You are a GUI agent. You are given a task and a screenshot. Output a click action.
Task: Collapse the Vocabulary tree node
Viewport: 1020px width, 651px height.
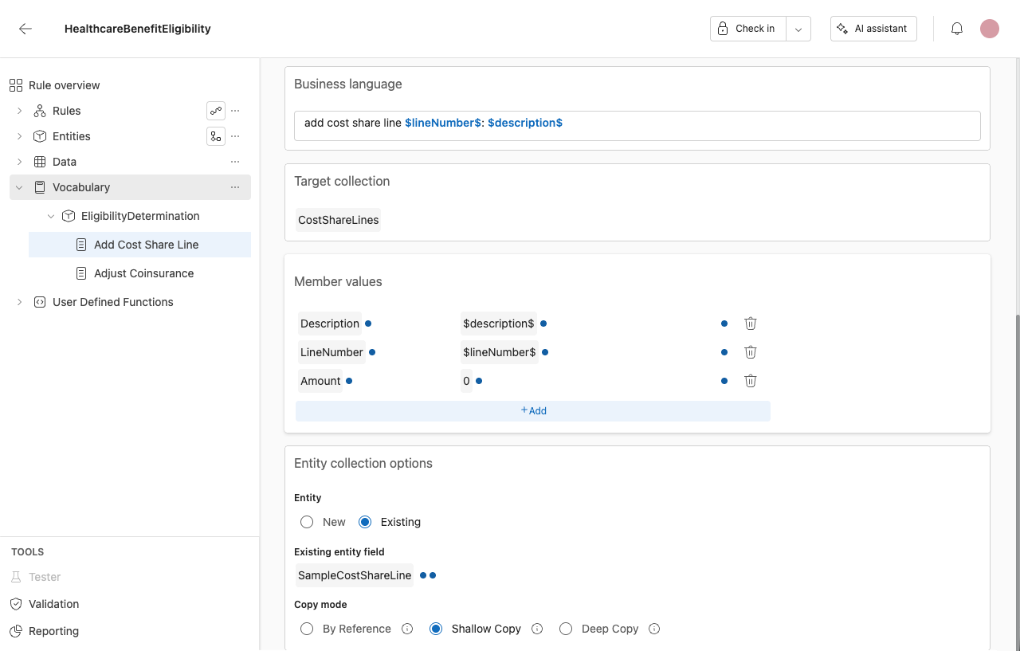pos(19,187)
